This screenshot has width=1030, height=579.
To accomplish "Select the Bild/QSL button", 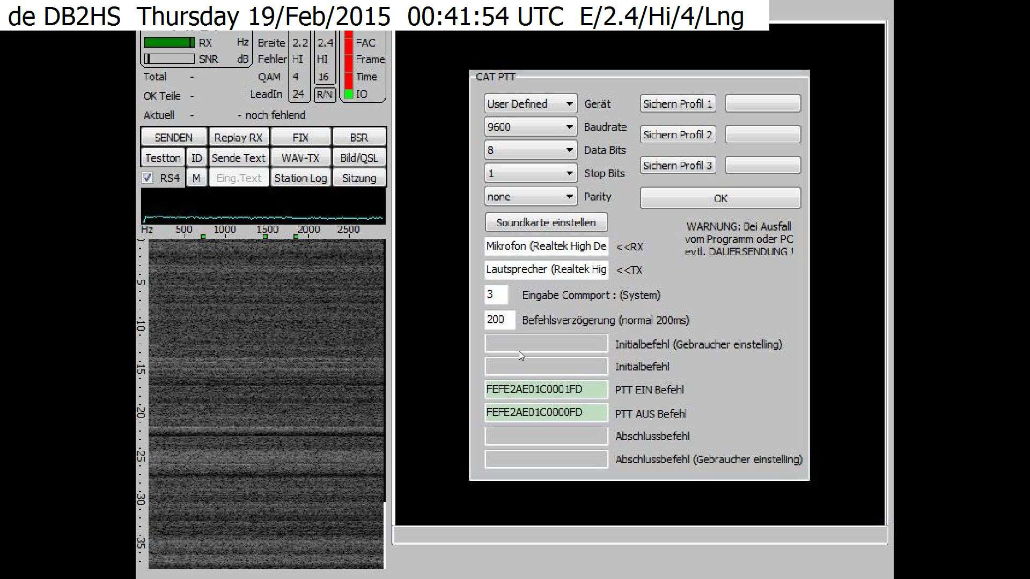I will pyautogui.click(x=359, y=158).
